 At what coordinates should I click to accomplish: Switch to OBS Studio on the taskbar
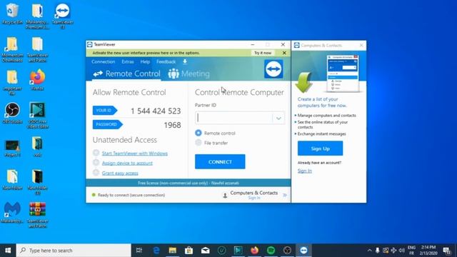pyautogui.click(x=287, y=251)
